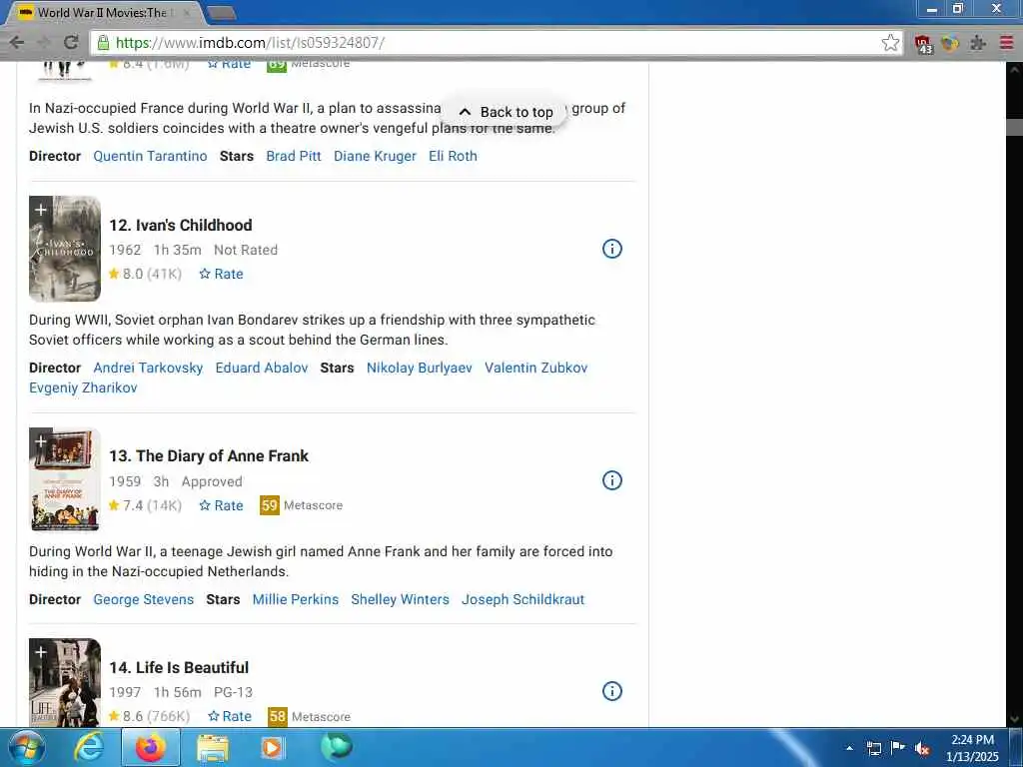Click the 59 Metascore badge
The height and width of the screenshot is (767, 1023).
[270, 505]
